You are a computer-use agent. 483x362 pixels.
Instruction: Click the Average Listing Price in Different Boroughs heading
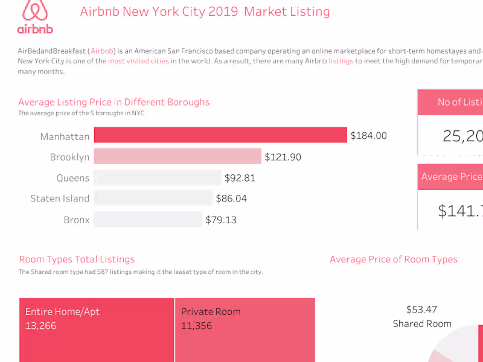tap(114, 102)
